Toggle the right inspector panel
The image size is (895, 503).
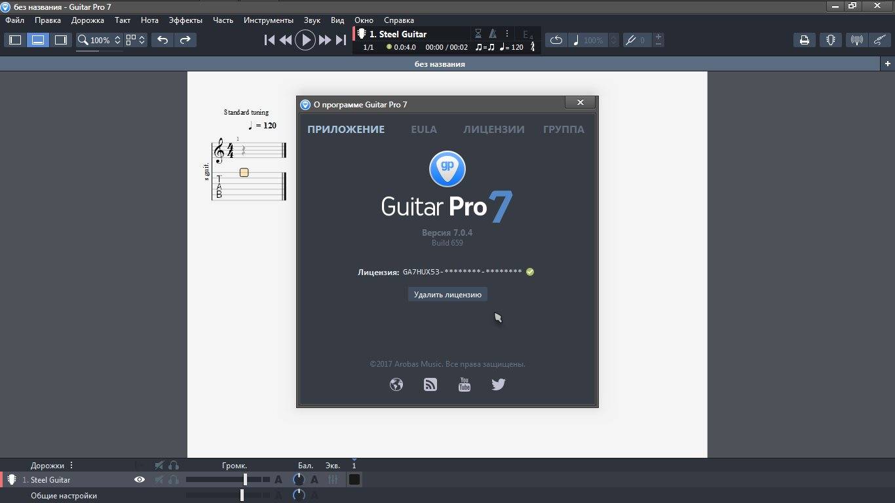point(61,40)
